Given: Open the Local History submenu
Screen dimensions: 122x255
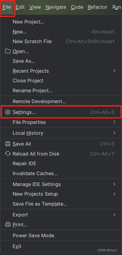Looking at the screenshot, I should click(x=61, y=133).
